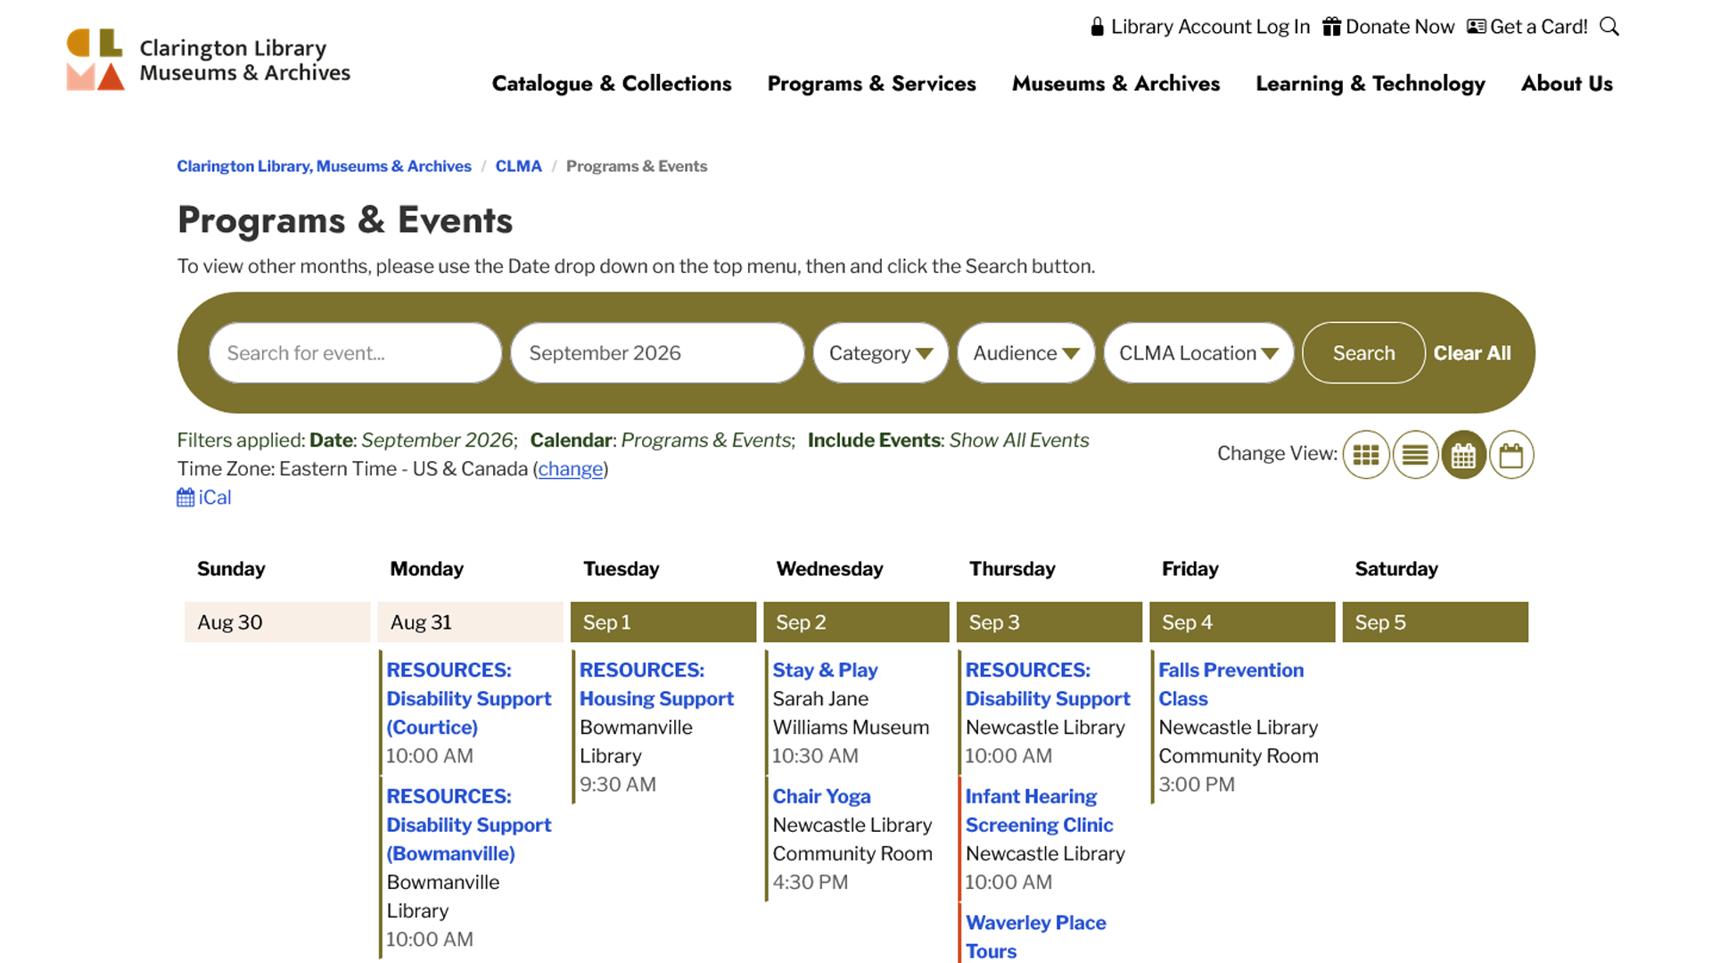This screenshot has height=963, width=1712.
Task: Open RESOURCES: Housing Support event
Action: click(656, 684)
